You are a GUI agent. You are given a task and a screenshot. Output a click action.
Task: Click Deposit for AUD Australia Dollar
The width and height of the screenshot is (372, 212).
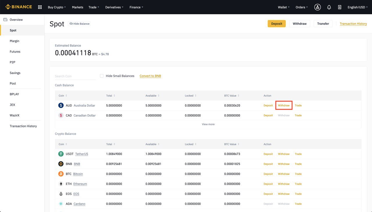pos(268,105)
